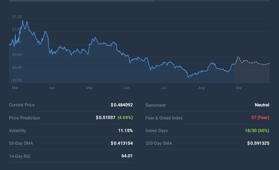Select the $0.591325 SMA value
The height and width of the screenshot is (170, 279).
[258, 143]
